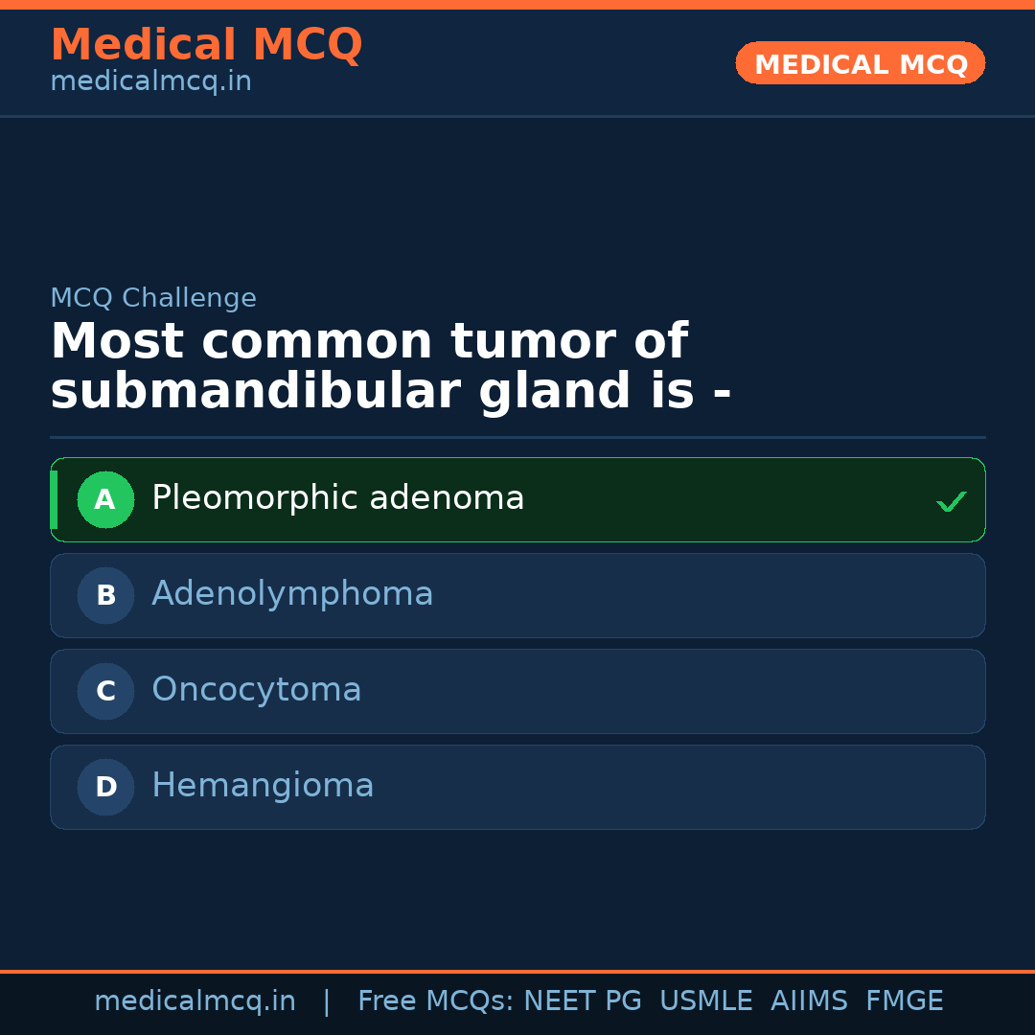Click the Medical MCQ header title
Image resolution: width=1035 pixels, height=1035 pixels.
[206, 45]
